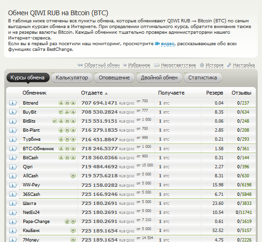Click the clock icon beside История
262x242 pixels.
pos(202,65)
